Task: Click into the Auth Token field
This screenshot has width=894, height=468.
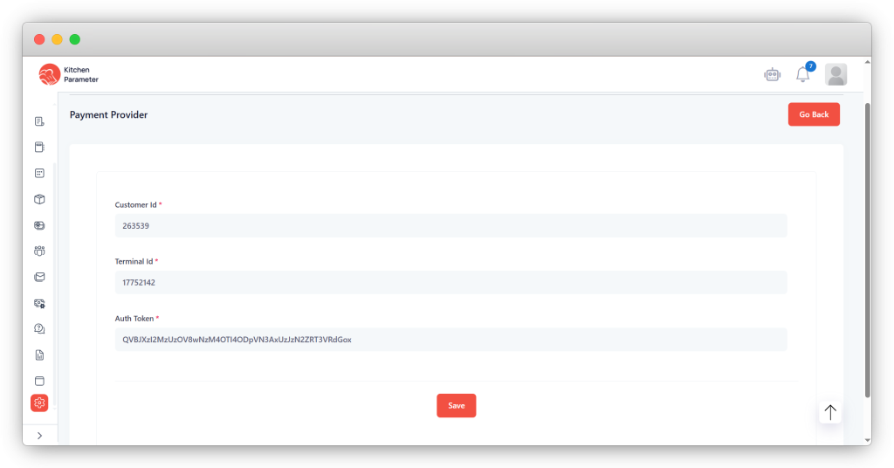Action: point(450,340)
